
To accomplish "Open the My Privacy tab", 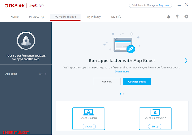I will [94, 16].
